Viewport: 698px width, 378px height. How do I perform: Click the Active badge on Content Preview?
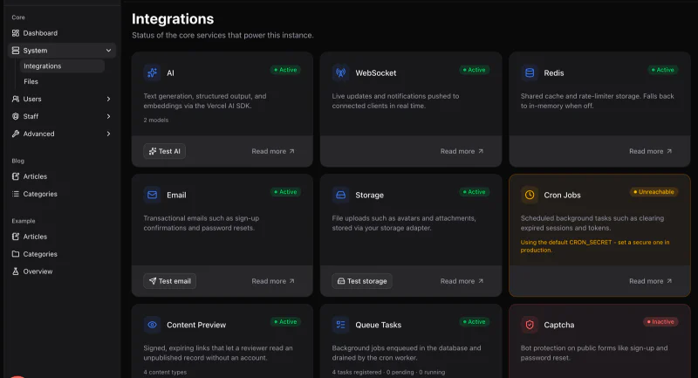285,321
